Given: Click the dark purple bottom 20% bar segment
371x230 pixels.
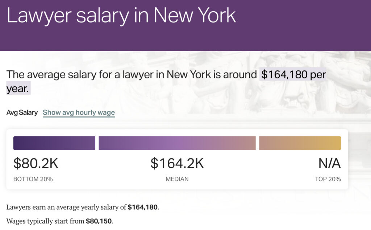Looking at the screenshot, I should pos(54,143).
